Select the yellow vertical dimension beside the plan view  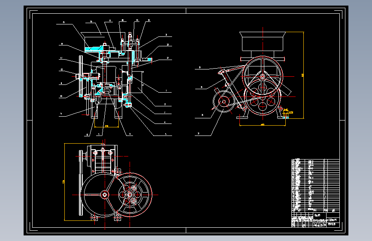[64, 182]
